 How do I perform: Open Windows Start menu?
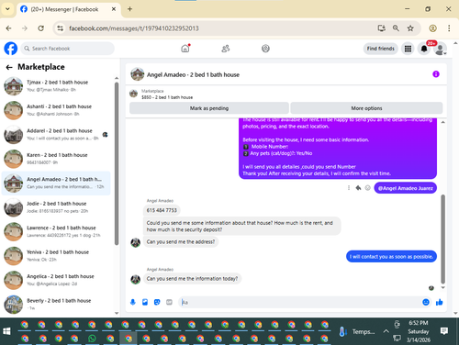6,331
